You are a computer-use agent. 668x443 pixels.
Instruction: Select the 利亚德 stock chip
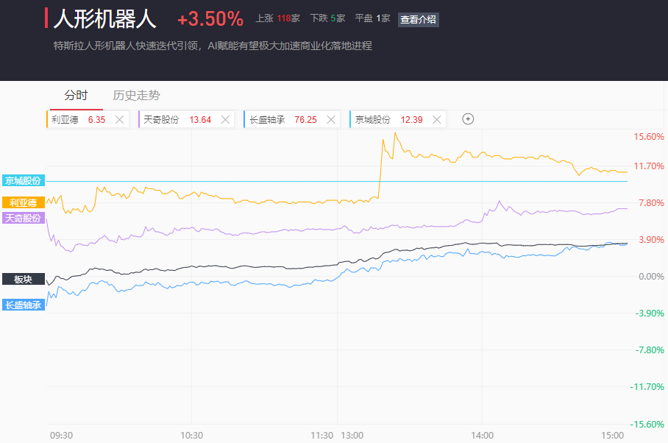tap(65, 119)
